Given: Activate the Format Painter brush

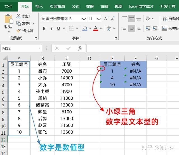Looking at the screenshot, I should point(18,31).
